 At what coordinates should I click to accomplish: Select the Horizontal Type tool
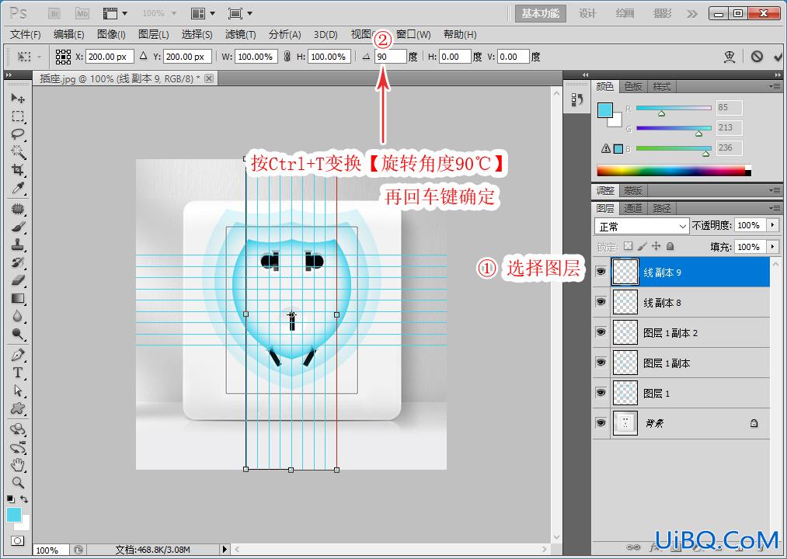coord(18,373)
